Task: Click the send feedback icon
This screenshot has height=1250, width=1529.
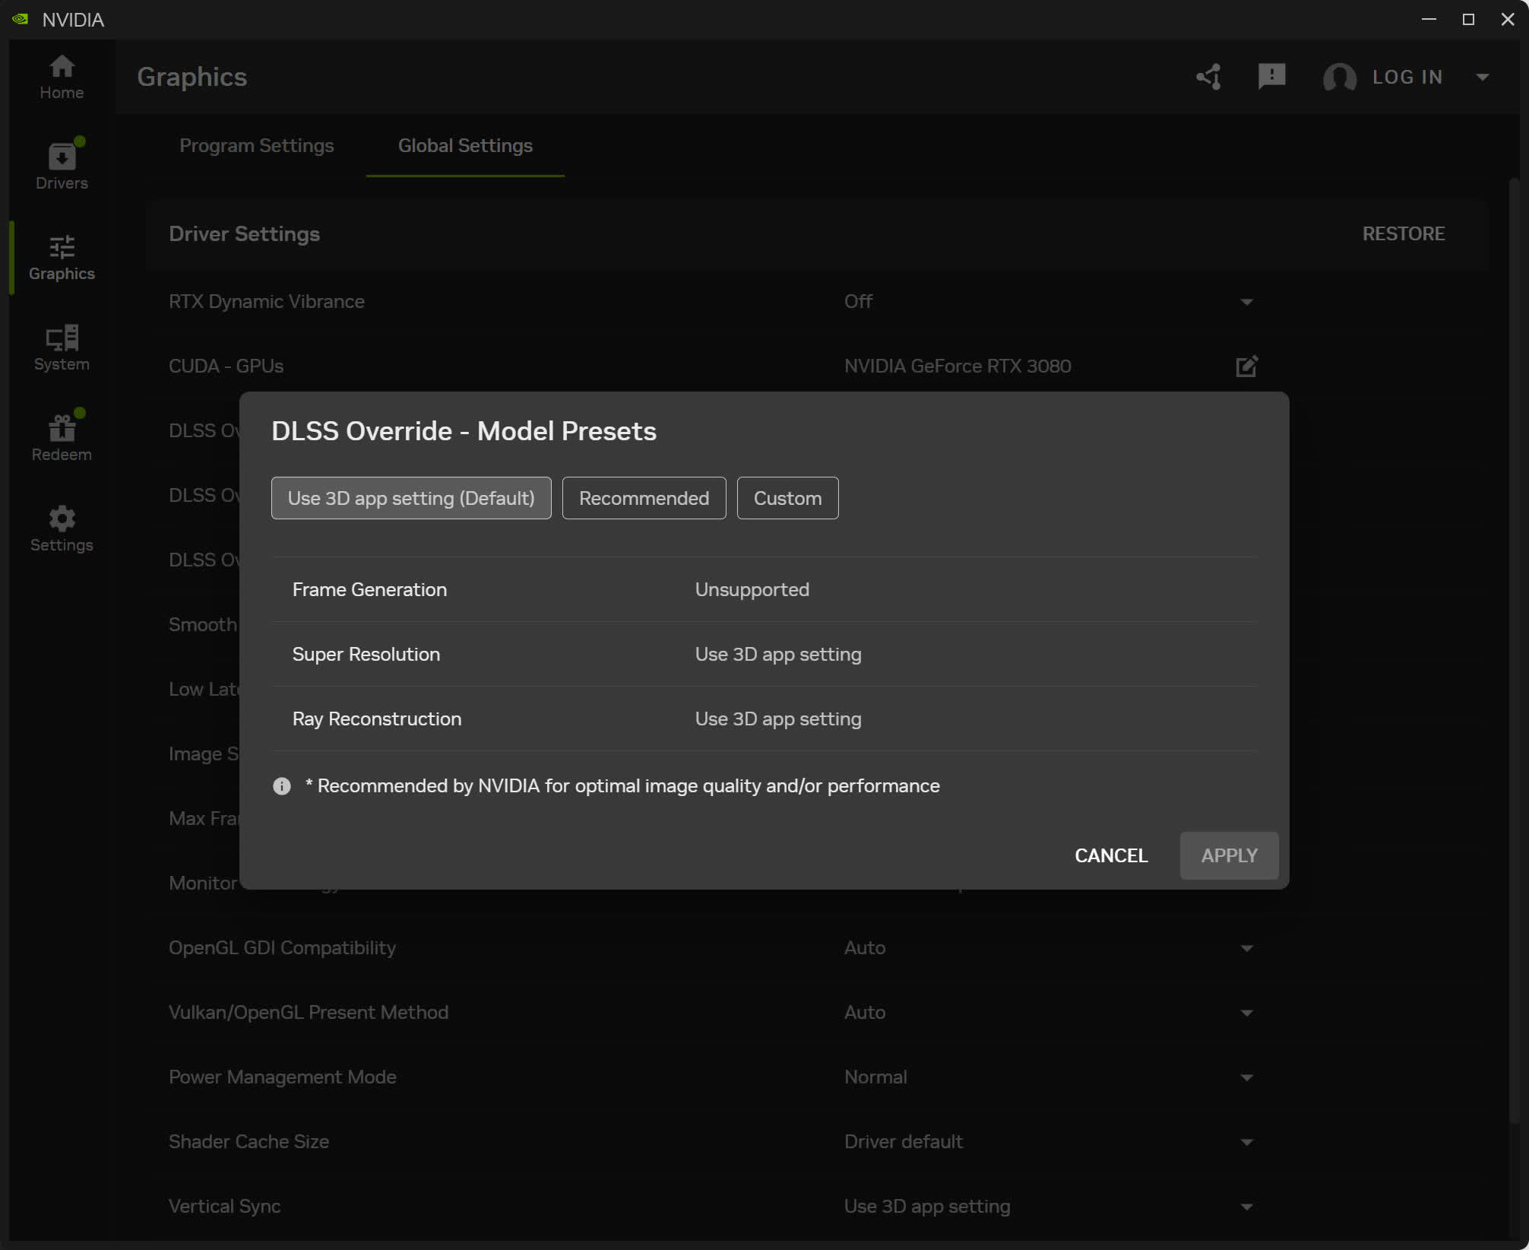Action: point(1271,77)
